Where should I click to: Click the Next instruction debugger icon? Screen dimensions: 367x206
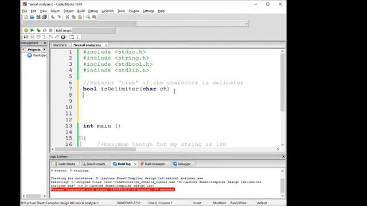pyautogui.click(x=57, y=37)
